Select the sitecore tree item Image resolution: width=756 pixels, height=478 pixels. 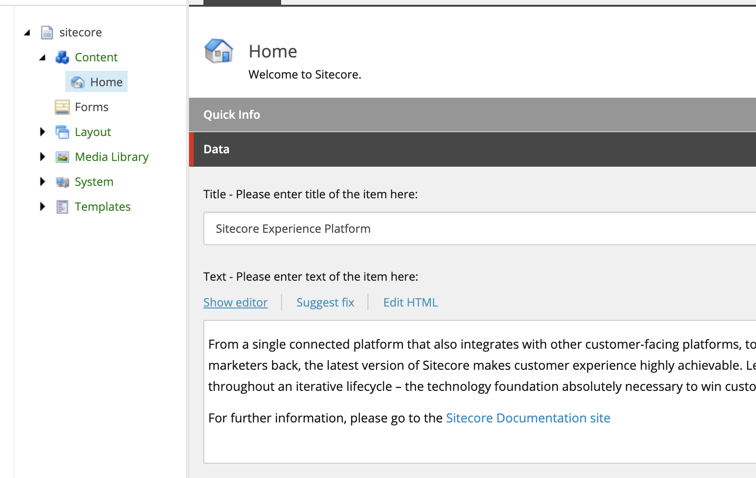(x=81, y=33)
